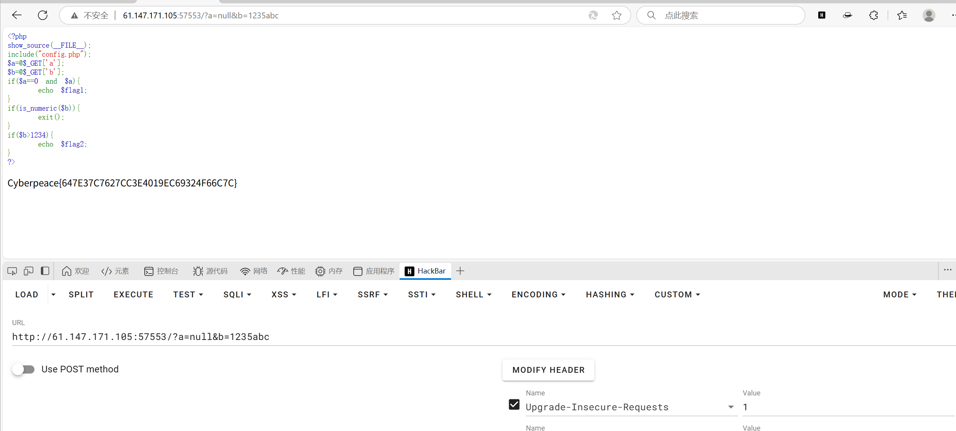Click the inspect element picker icon
This screenshot has width=956, height=431.
click(12, 271)
